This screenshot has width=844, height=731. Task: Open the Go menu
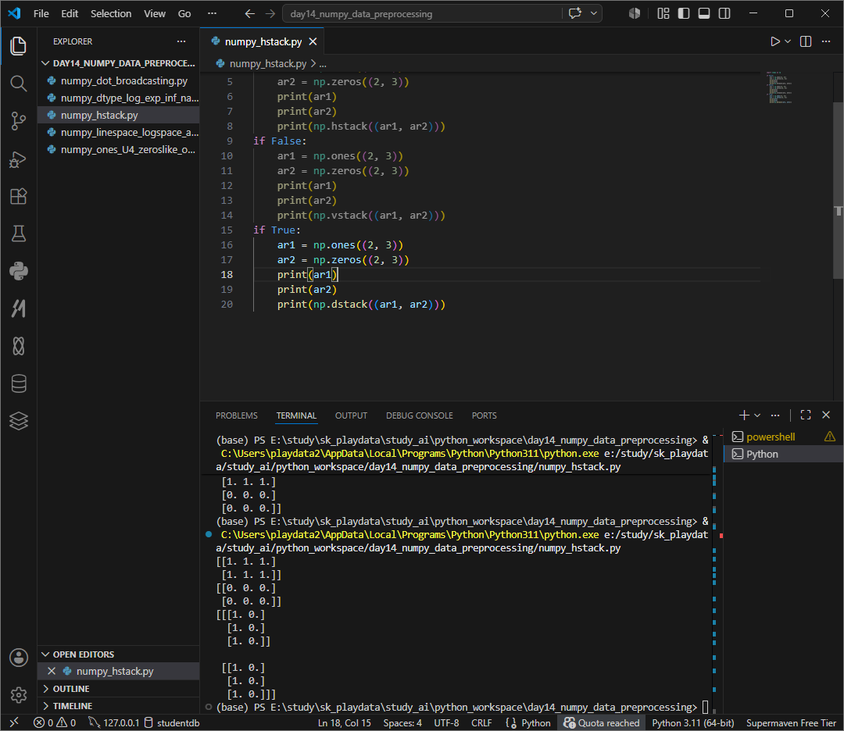click(184, 13)
